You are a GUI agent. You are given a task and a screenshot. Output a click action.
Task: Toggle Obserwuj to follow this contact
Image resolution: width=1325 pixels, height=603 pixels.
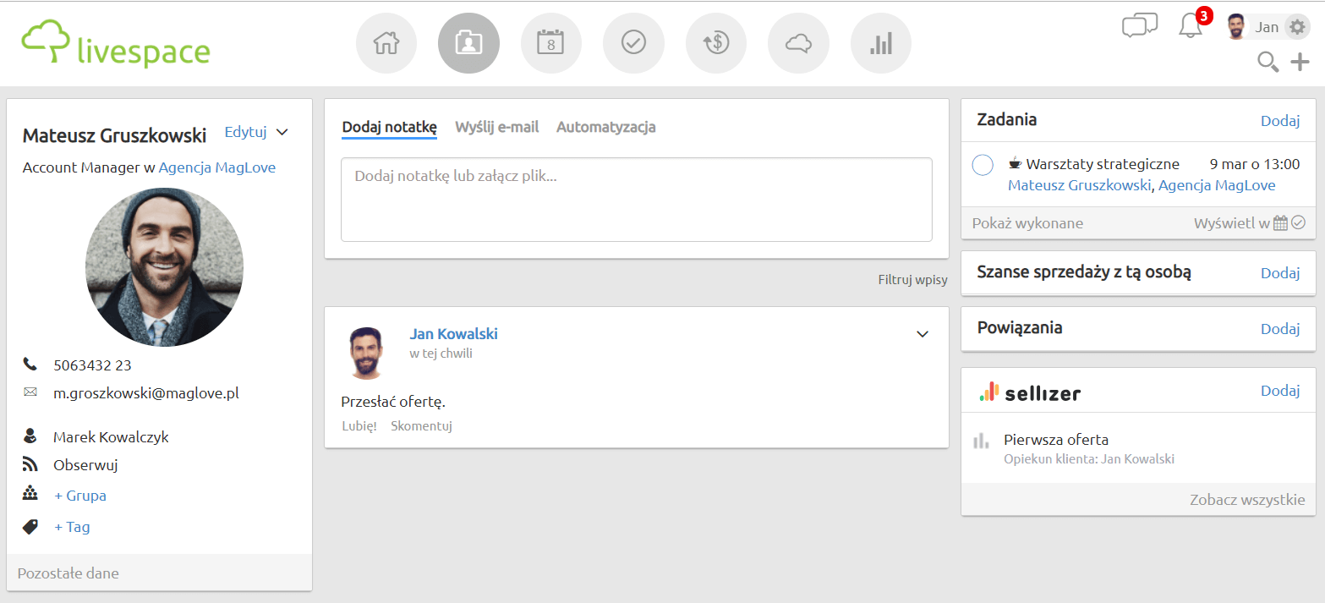[x=85, y=464]
